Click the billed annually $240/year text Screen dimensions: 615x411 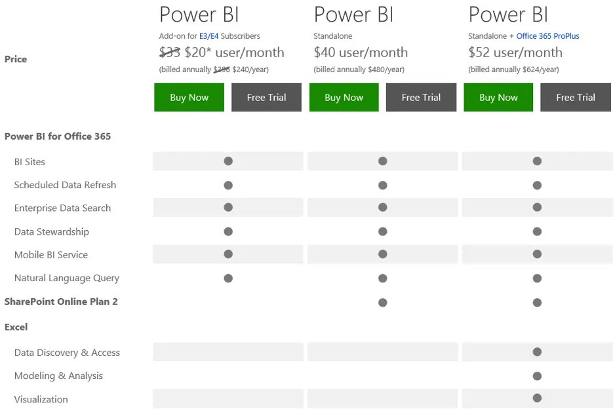click(x=214, y=69)
